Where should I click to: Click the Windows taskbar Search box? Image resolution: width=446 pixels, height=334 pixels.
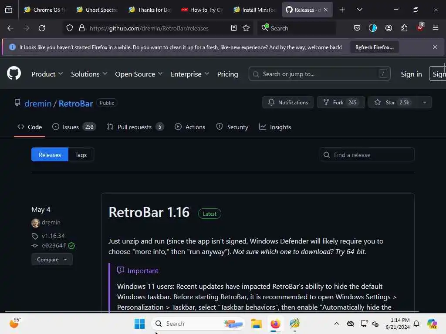tap(198, 324)
